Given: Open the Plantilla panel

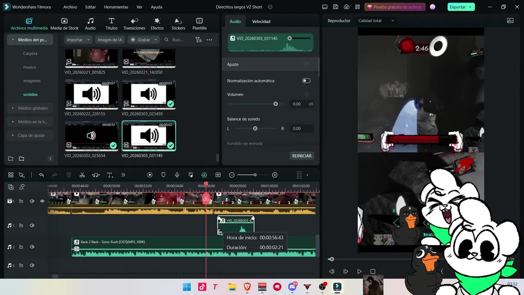Looking at the screenshot, I should [199, 24].
